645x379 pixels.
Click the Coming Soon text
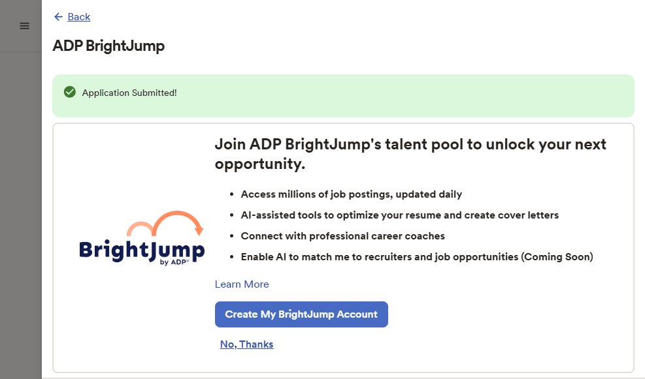click(x=557, y=257)
